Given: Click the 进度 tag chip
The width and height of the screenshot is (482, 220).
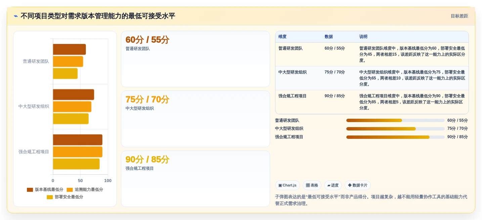Looking at the screenshot, I should pos(333,185).
